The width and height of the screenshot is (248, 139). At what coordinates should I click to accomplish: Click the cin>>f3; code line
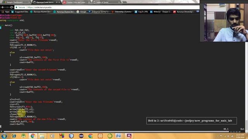[x=15, y=104]
